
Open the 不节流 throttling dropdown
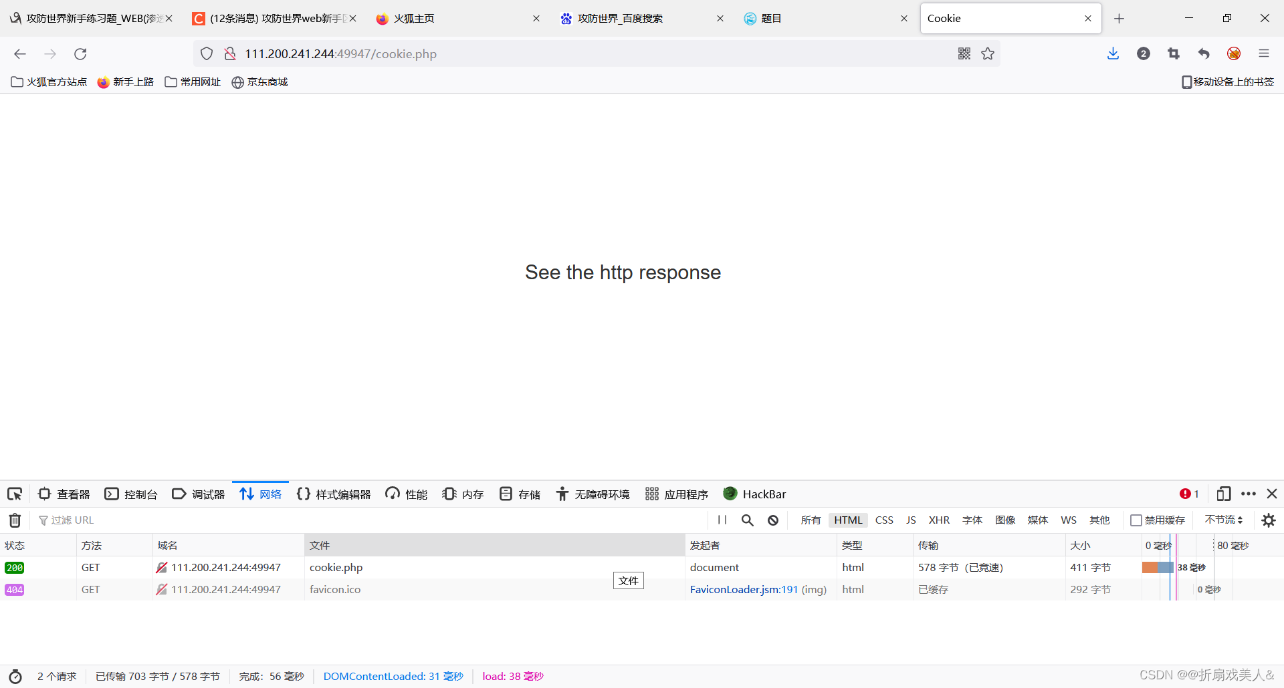[1224, 520]
